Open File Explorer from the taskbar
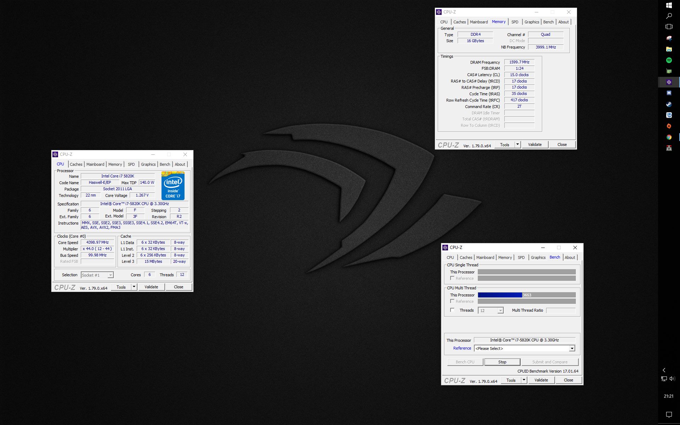 (669, 49)
